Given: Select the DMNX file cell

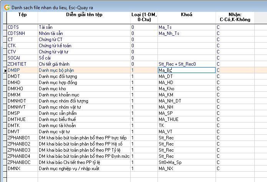Looking at the screenshot, I should 22,168.
